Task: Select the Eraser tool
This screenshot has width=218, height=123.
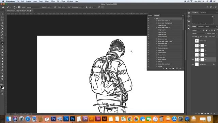Action: (2, 52)
